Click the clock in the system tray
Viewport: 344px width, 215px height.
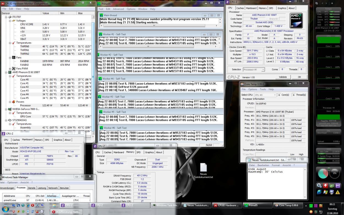click(x=332, y=209)
